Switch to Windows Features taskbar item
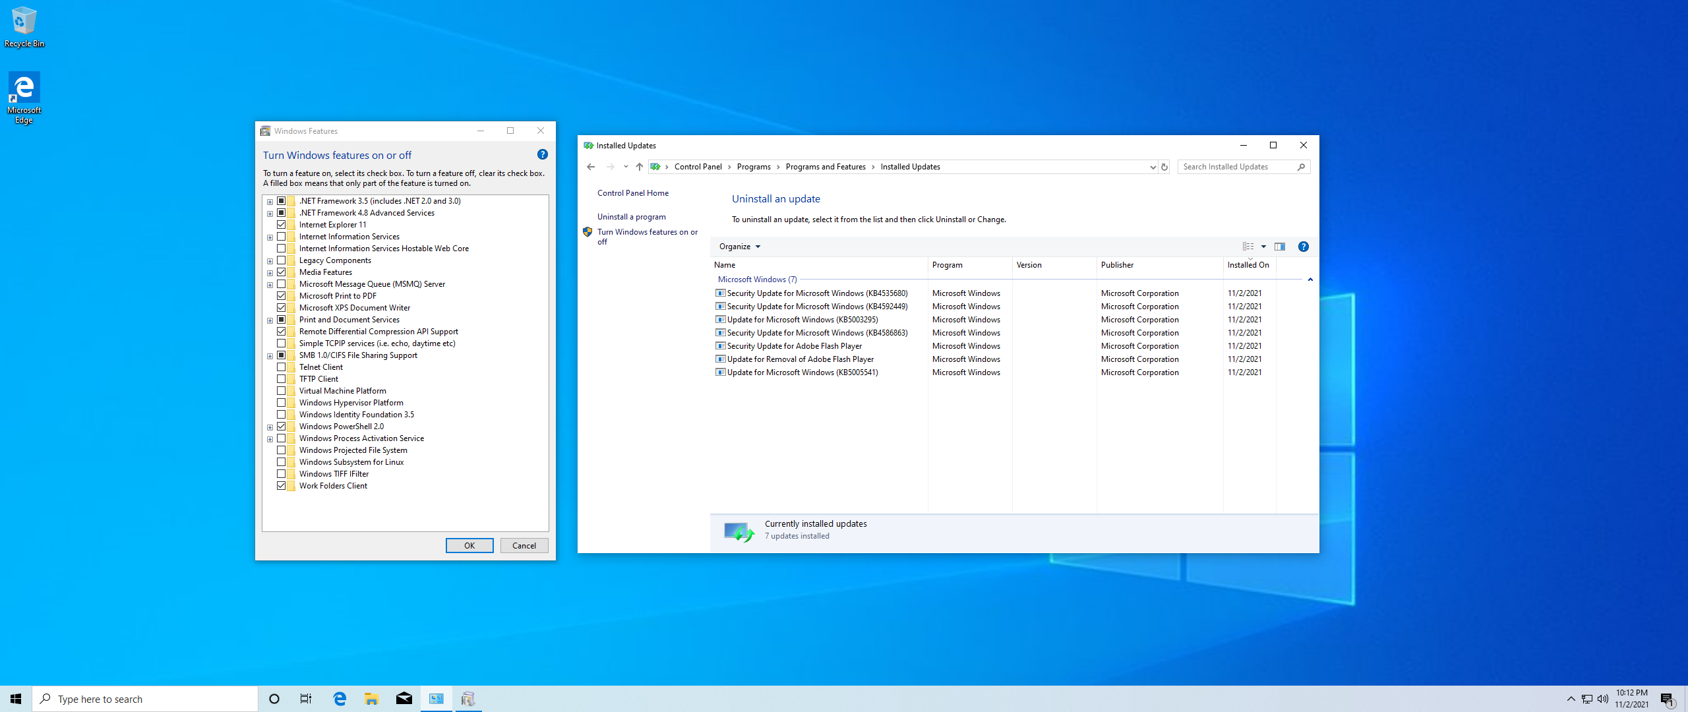This screenshot has height=712, width=1688. 468,699
